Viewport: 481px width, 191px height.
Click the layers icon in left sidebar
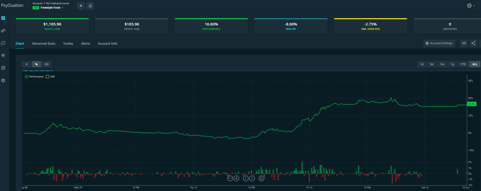3,56
